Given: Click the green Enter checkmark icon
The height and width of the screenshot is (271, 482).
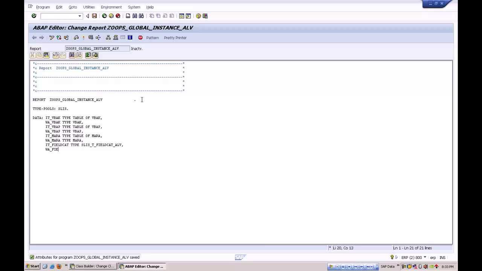Looking at the screenshot, I should (x=34, y=16).
